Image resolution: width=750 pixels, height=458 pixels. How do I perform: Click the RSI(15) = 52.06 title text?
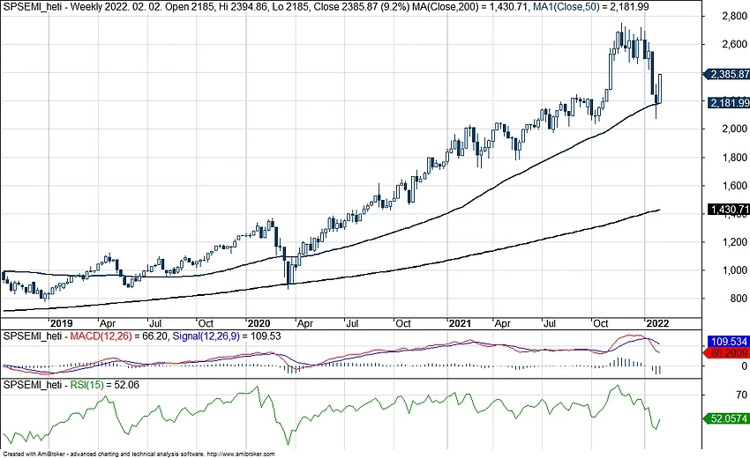105,385
